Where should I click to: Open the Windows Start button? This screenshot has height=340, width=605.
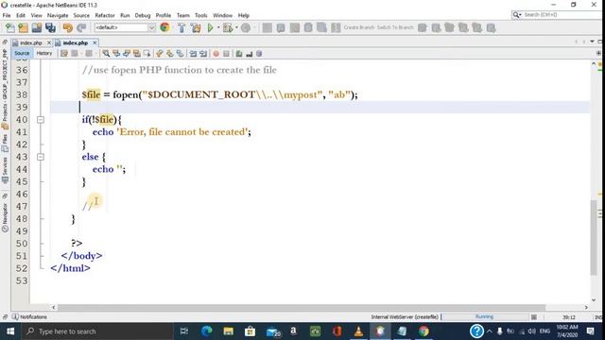pyautogui.click(x=10, y=331)
